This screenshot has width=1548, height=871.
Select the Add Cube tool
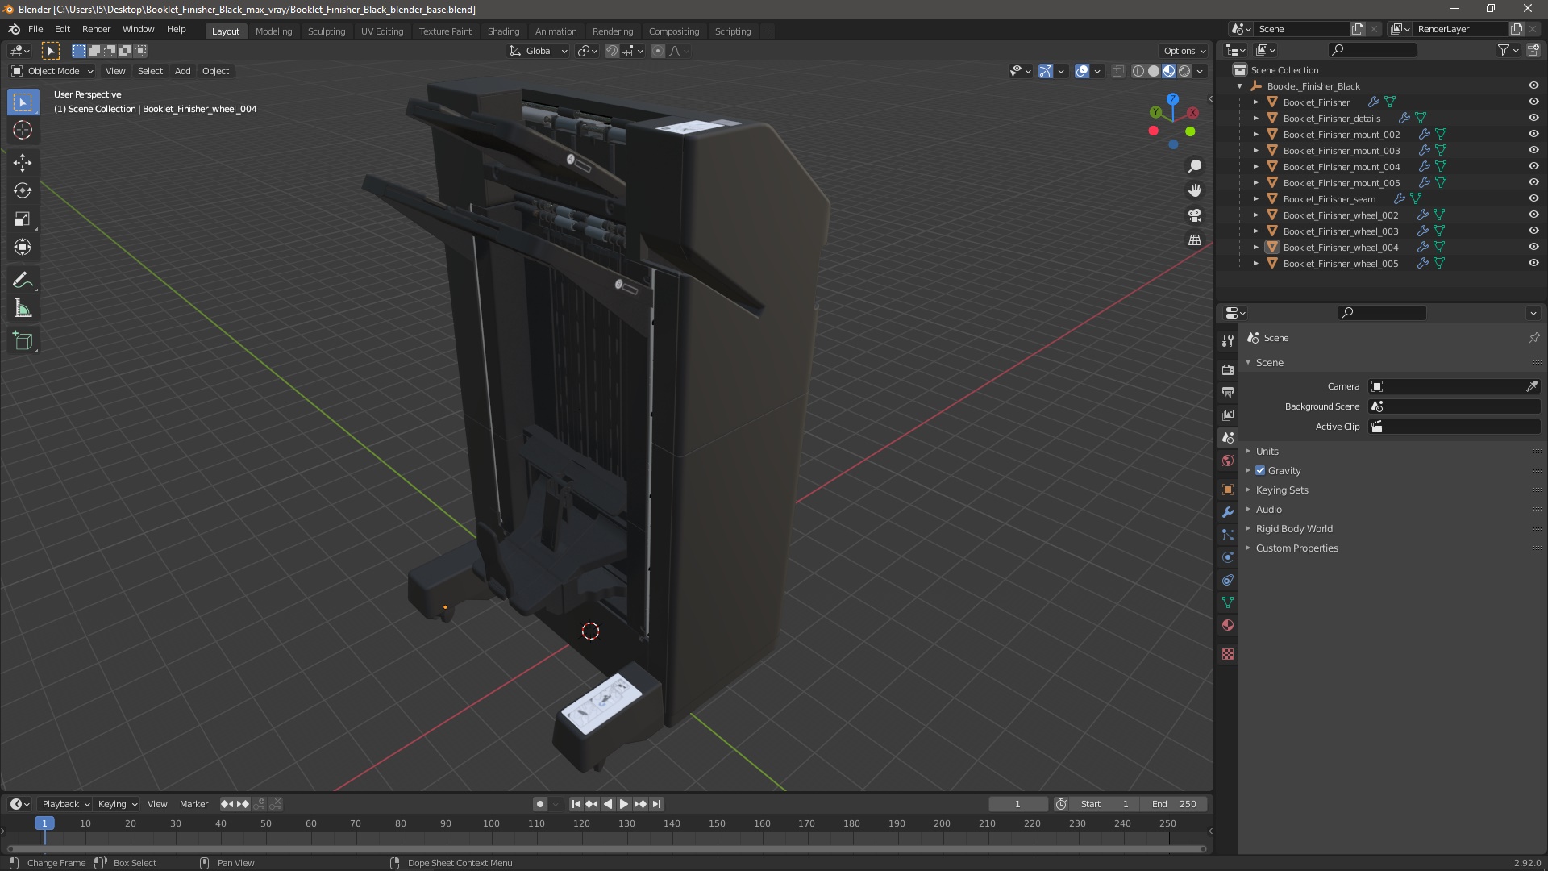point(23,341)
